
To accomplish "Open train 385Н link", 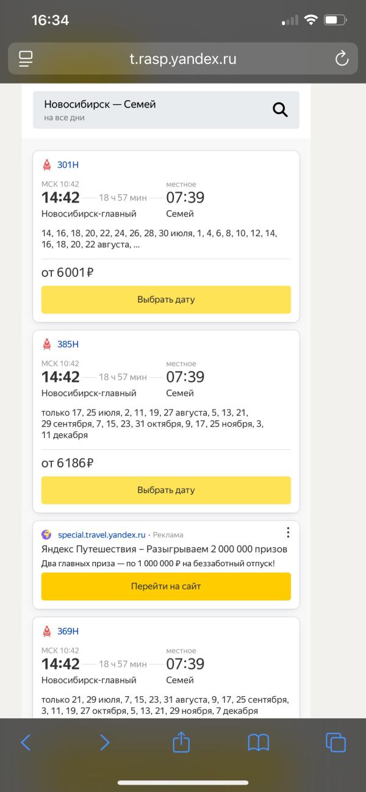I will pyautogui.click(x=68, y=344).
